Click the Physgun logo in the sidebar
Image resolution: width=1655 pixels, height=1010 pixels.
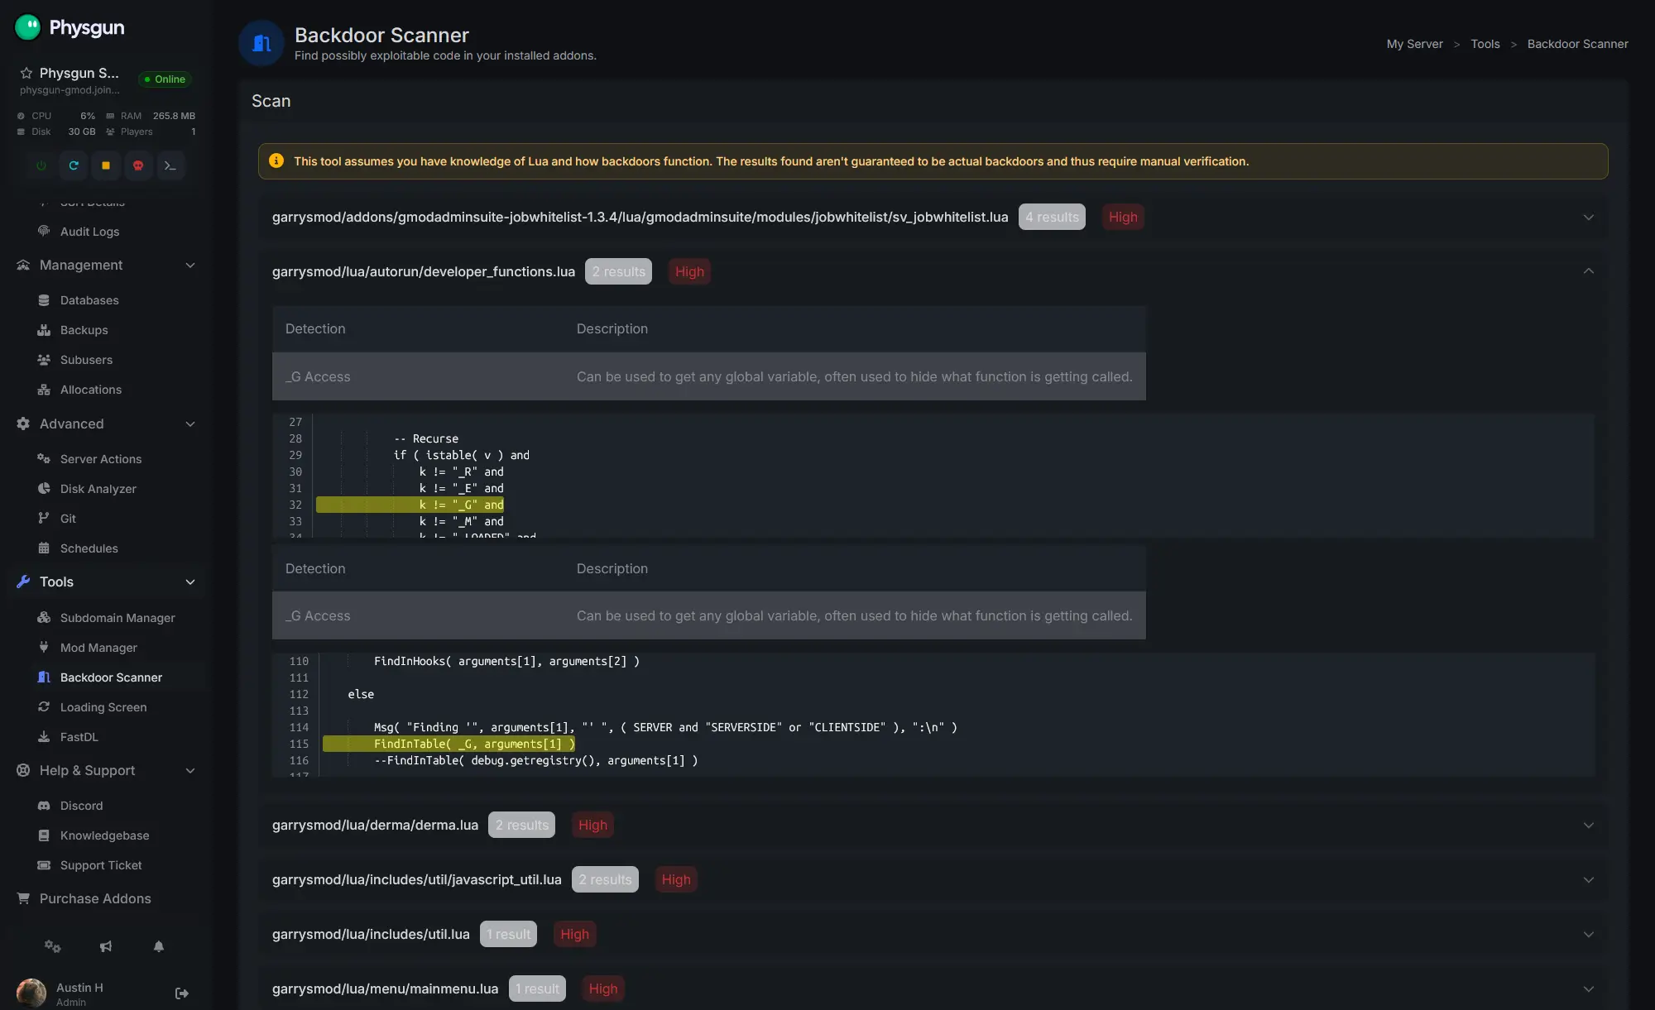click(70, 27)
